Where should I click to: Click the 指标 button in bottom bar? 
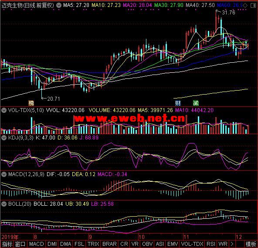pyautogui.click(x=7, y=244)
